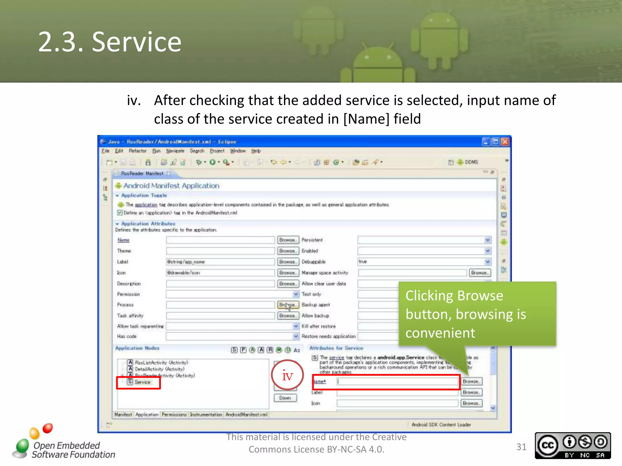This screenshot has height=466, width=622.
Task: Switch to the Permissions tab
Action: tap(174, 414)
